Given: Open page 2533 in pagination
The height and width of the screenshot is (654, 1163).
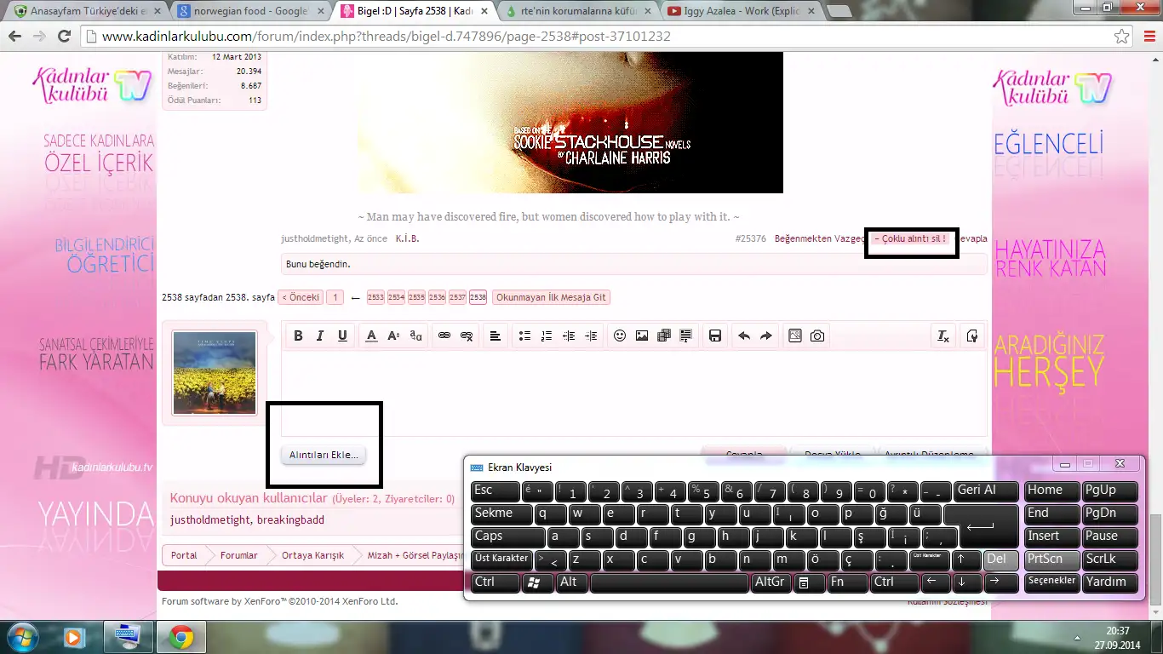Looking at the screenshot, I should point(375,297).
